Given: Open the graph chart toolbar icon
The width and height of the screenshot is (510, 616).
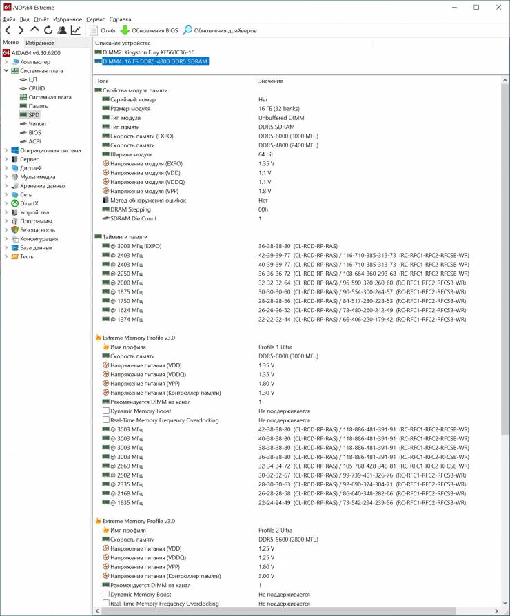Looking at the screenshot, I should point(75,30).
